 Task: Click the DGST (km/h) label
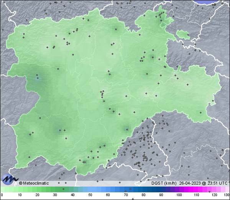pos(164,183)
